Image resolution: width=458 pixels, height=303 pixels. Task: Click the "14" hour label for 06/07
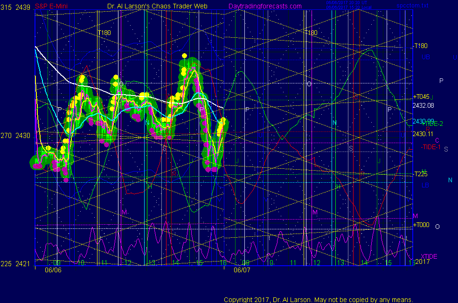point(364,263)
